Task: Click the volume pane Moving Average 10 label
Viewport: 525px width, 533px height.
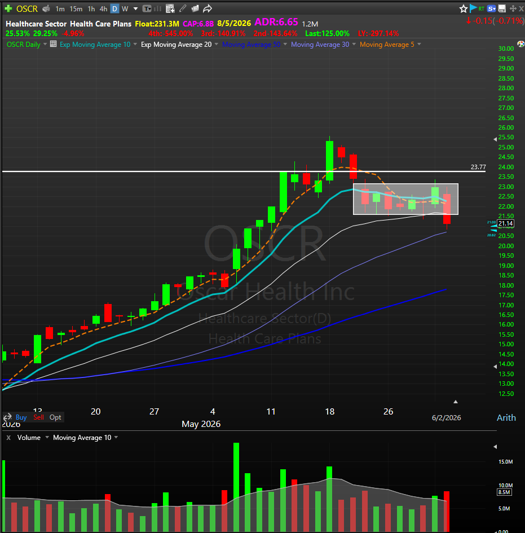Action: tap(82, 438)
